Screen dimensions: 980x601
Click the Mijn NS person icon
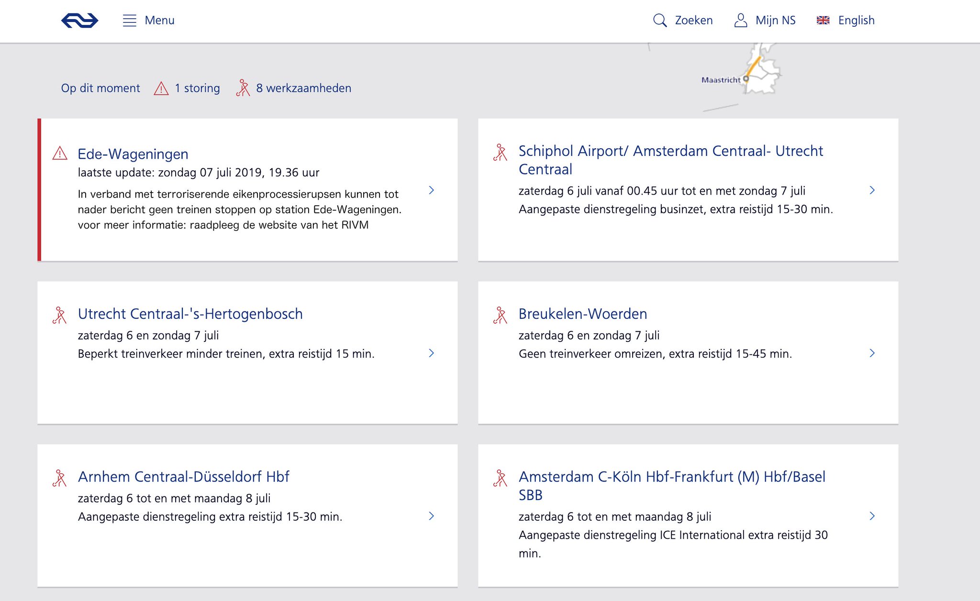coord(740,21)
